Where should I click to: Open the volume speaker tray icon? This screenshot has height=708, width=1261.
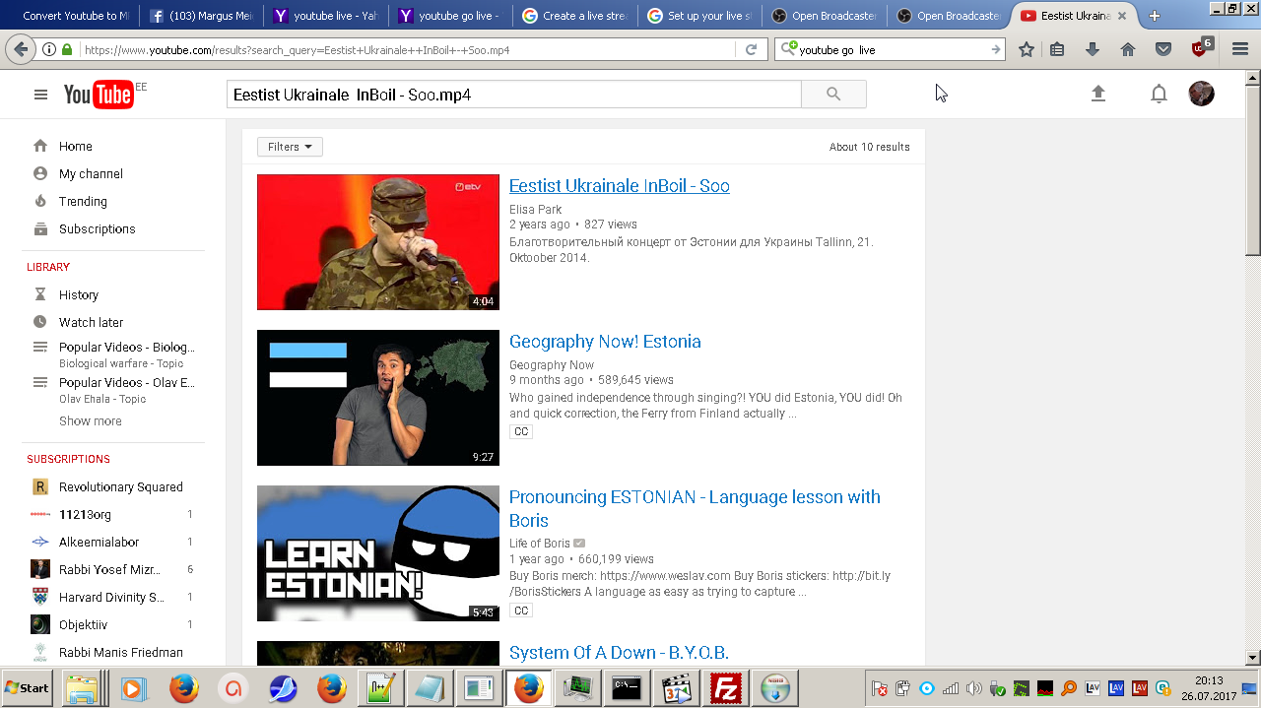(x=973, y=688)
